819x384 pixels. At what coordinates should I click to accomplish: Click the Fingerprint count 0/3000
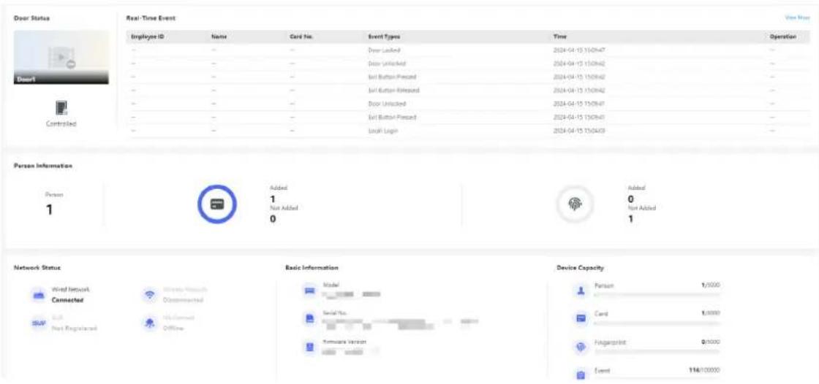pyautogui.click(x=710, y=341)
